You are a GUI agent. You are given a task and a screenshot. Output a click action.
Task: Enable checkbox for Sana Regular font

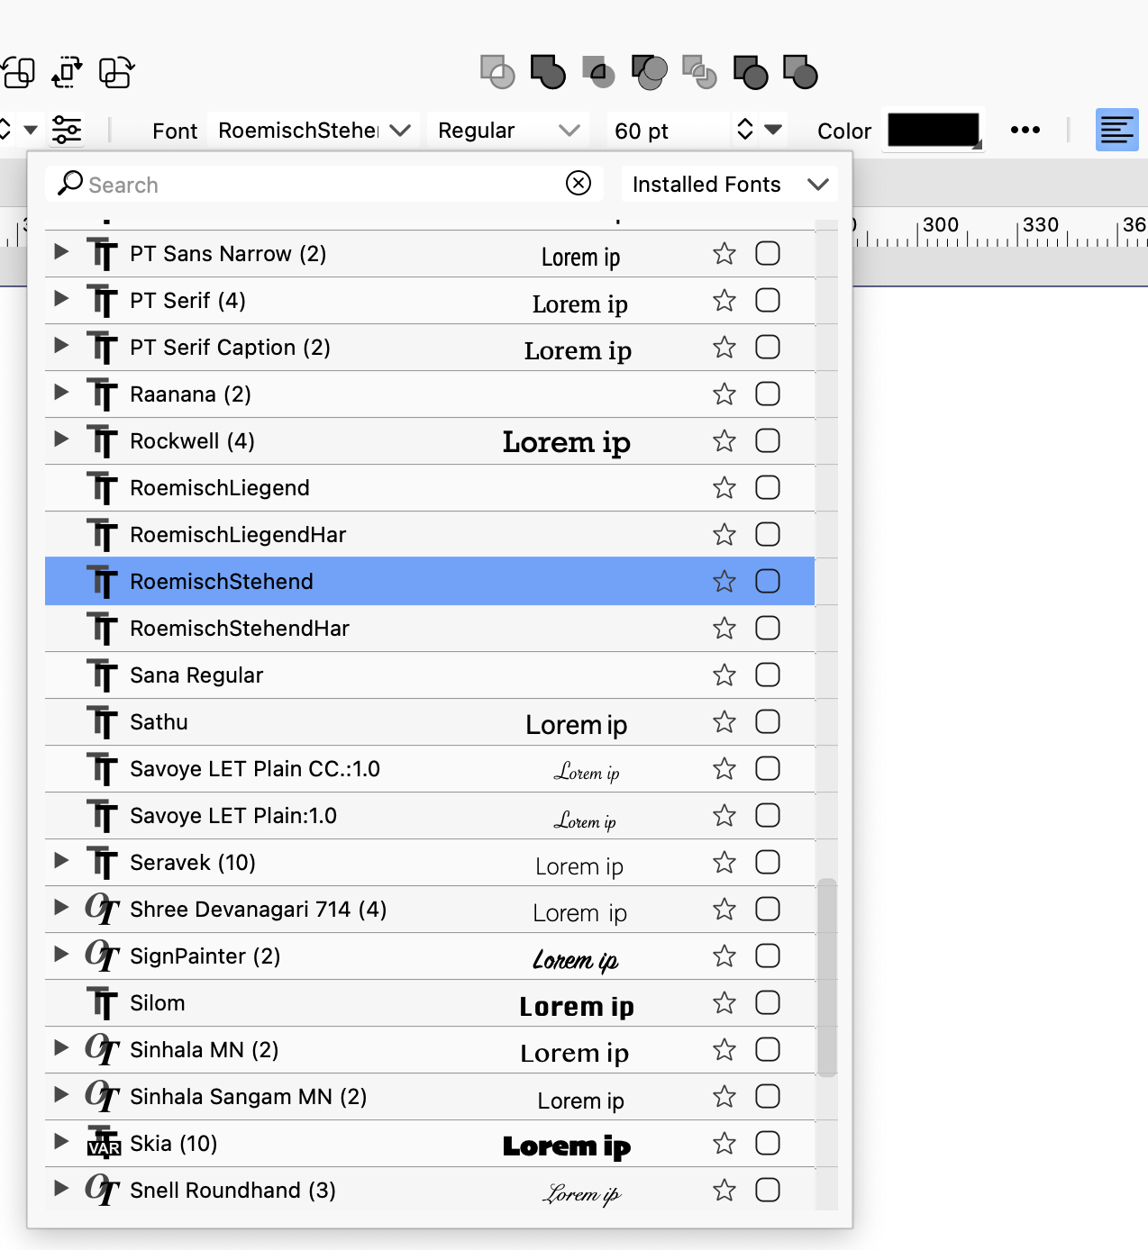tap(768, 675)
